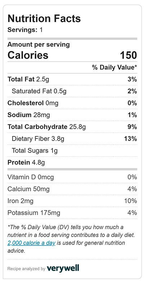Click the Protein 4.8g row

click(72, 162)
